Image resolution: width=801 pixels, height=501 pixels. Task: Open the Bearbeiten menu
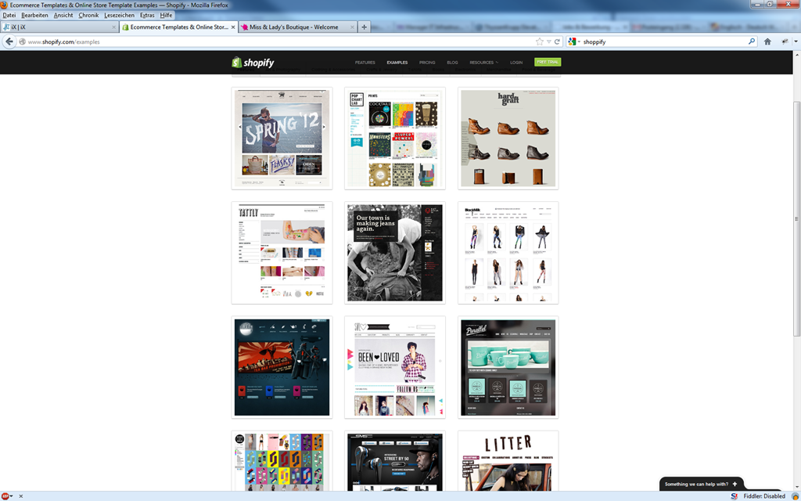(x=34, y=16)
